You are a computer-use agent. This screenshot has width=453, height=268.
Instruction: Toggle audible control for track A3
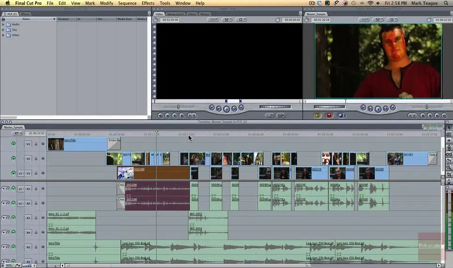[13, 218]
